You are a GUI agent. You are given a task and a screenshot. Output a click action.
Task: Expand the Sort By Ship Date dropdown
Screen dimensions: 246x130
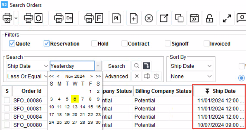[191, 66]
